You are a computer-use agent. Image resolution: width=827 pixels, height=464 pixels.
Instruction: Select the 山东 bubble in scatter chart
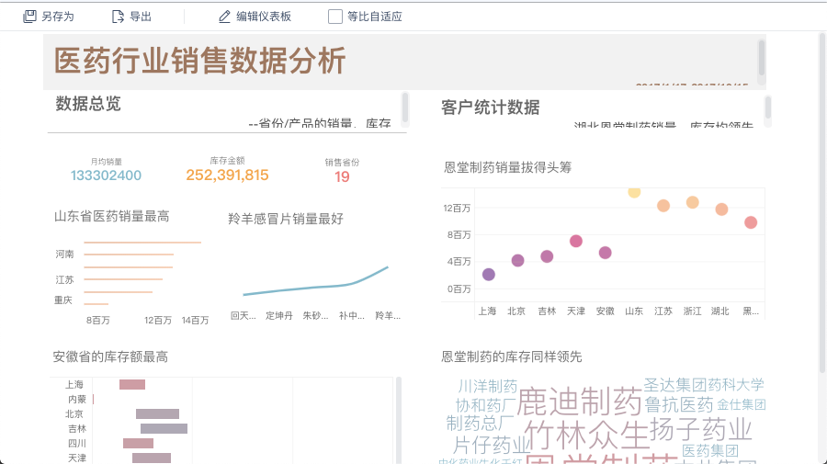(634, 191)
